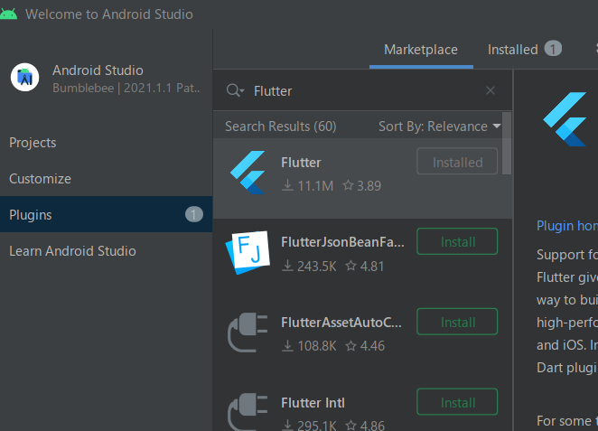Viewport: 598px width, 431px height.
Task: Click Bumblebee version text
Action: pyautogui.click(x=126, y=89)
